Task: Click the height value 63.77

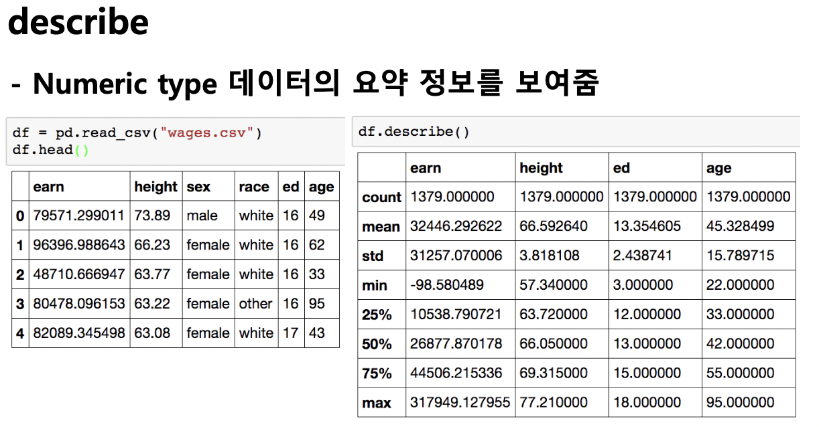Action: [x=152, y=274]
